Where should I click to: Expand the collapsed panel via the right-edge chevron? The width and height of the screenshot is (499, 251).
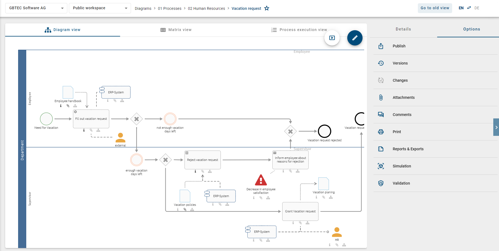496,127
